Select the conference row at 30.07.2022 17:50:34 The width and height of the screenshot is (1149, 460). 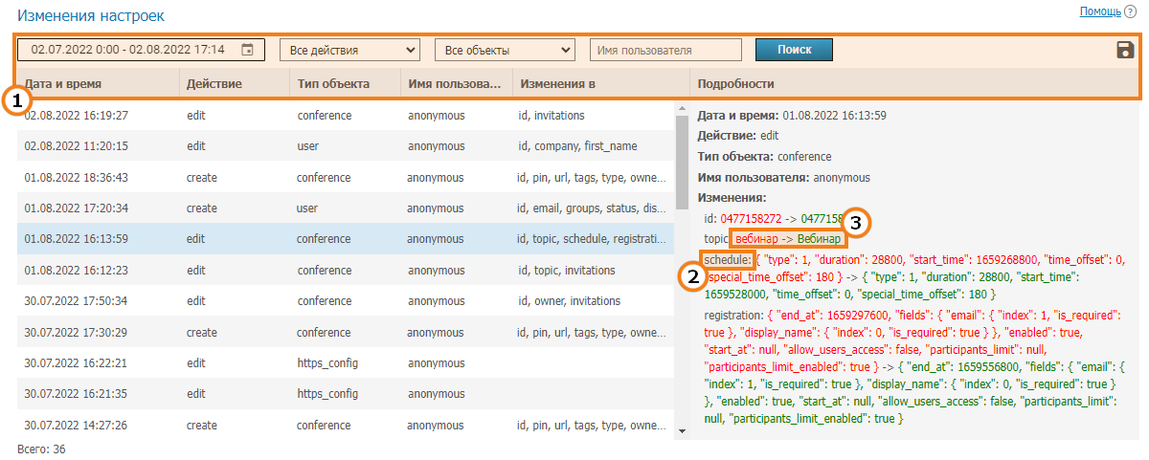coord(345,301)
